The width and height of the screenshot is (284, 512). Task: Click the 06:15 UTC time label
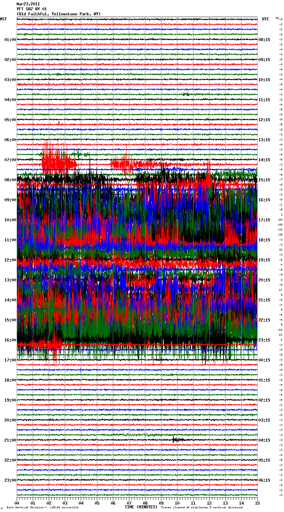pyautogui.click(x=264, y=480)
